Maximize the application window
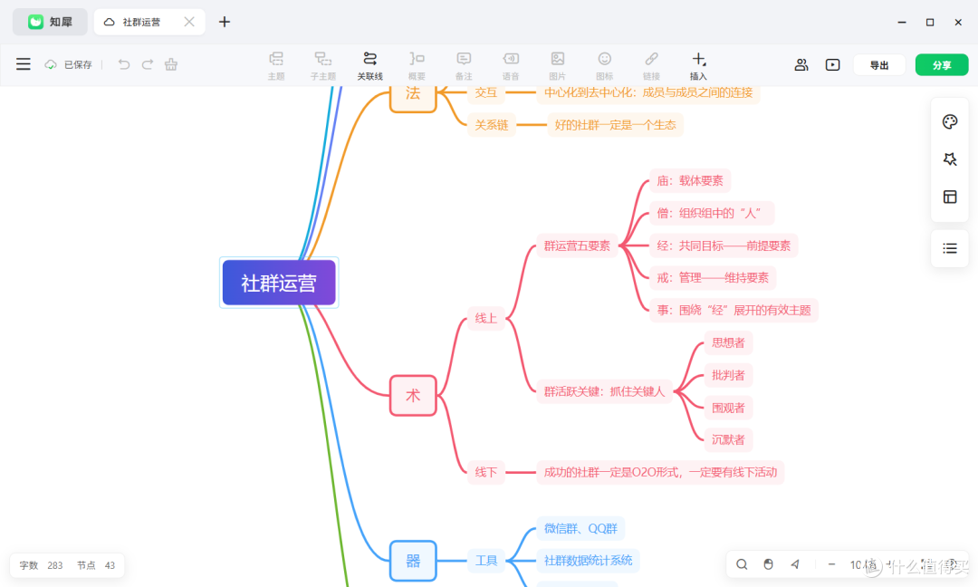Image resolution: width=978 pixels, height=587 pixels. tap(930, 22)
